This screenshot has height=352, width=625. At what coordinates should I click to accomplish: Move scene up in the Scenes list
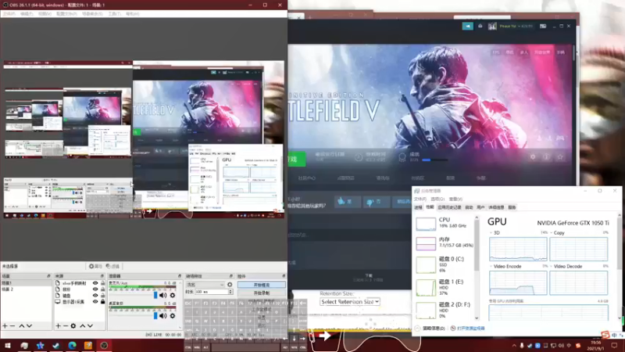22,326
